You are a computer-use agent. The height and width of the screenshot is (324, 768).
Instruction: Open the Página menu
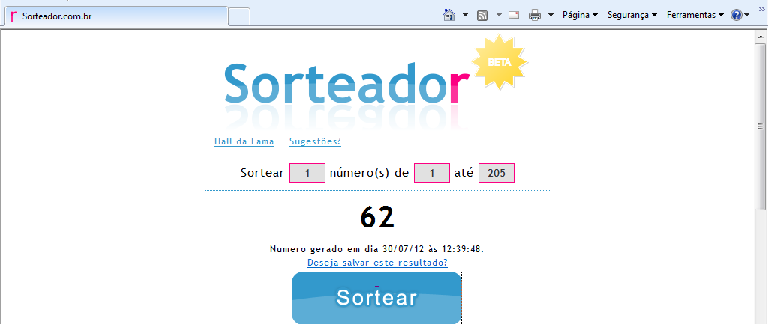pyautogui.click(x=580, y=15)
